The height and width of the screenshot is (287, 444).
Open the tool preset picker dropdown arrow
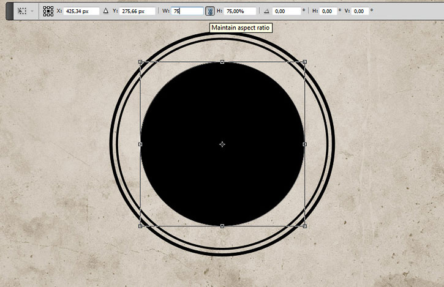coord(32,11)
